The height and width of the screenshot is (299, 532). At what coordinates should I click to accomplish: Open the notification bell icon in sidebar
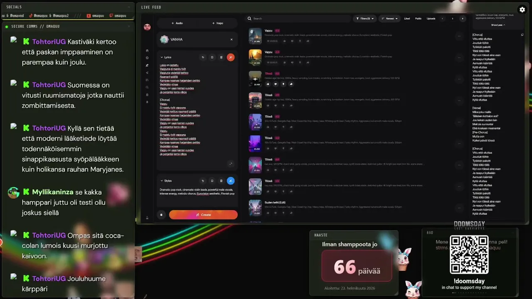pos(147,102)
